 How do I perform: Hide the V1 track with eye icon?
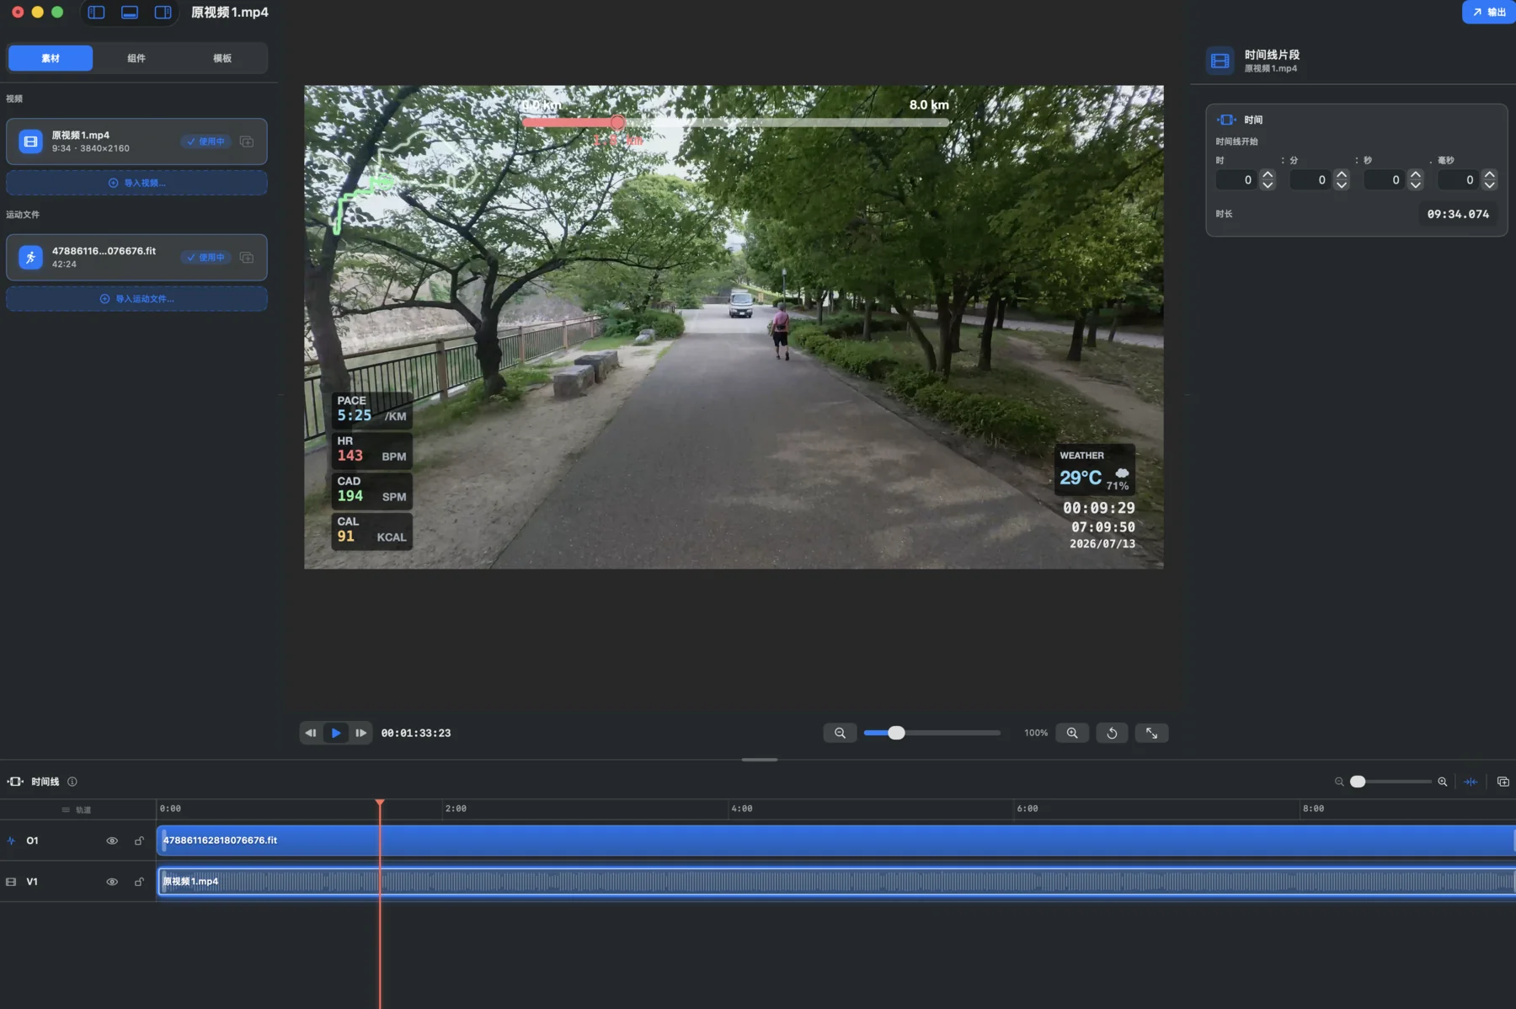click(x=112, y=882)
